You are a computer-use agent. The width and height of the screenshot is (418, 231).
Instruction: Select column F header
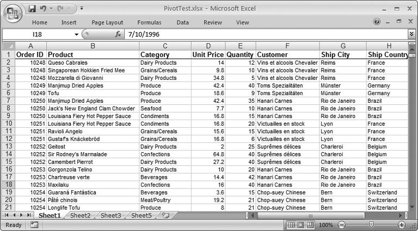pos(287,46)
